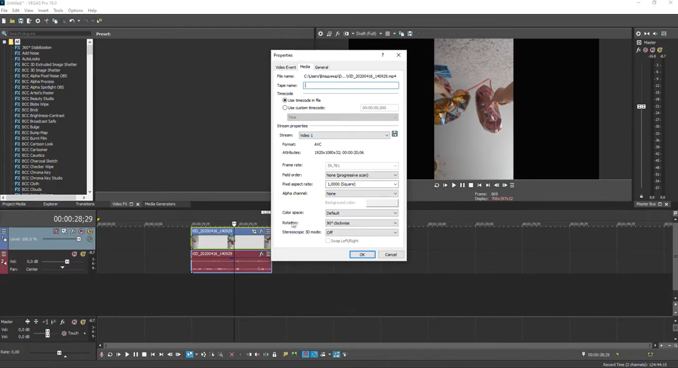
Task: Click the Cancel button
Action: tap(391, 255)
